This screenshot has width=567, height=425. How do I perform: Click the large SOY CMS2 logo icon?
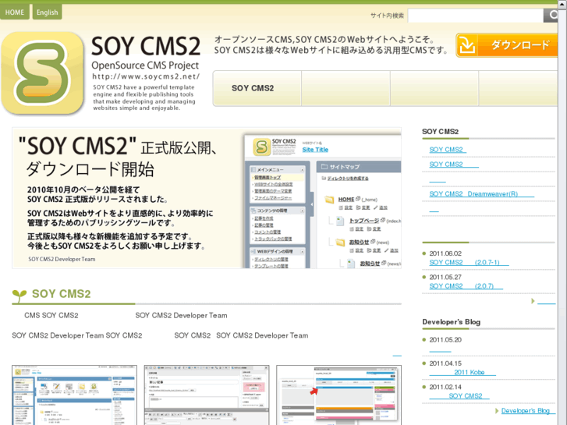pos(42,73)
